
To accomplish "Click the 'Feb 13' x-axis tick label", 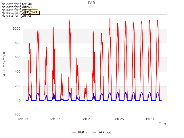I will click(x=23, y=119).
